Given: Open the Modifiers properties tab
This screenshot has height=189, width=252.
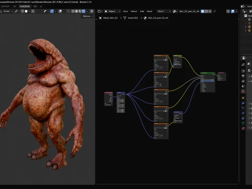Looking at the screenshot, I should point(243,103).
